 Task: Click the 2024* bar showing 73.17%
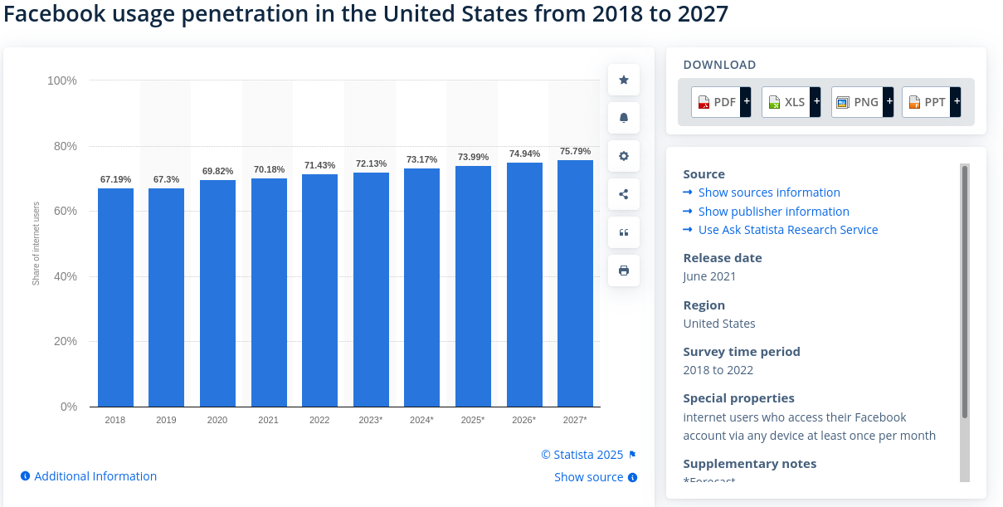[x=421, y=288]
